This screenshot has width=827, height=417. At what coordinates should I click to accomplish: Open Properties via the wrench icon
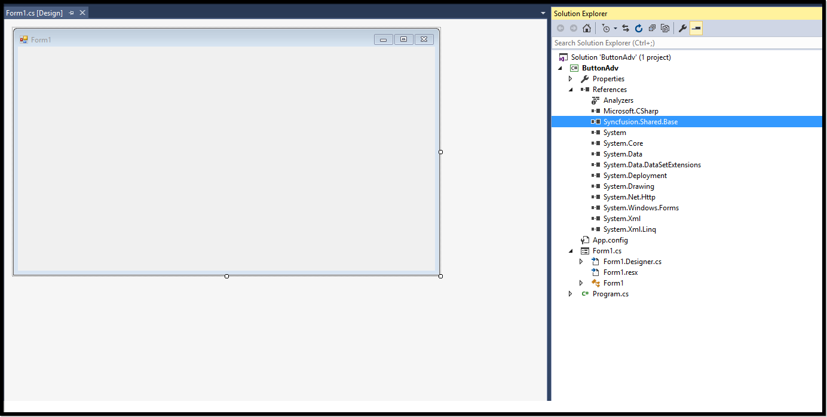pos(682,27)
